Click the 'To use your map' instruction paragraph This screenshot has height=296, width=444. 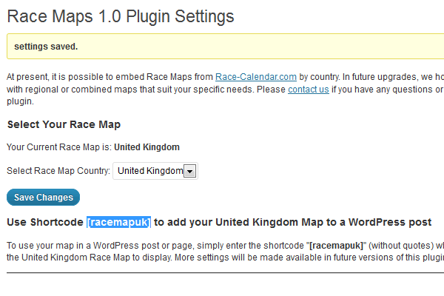point(226,252)
